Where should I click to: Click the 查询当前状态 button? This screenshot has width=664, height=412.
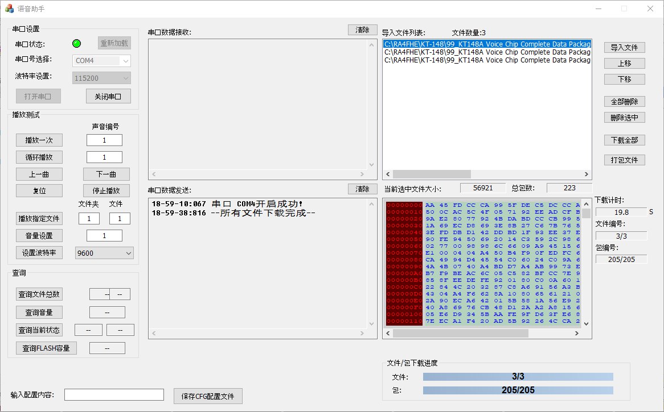click(x=39, y=330)
